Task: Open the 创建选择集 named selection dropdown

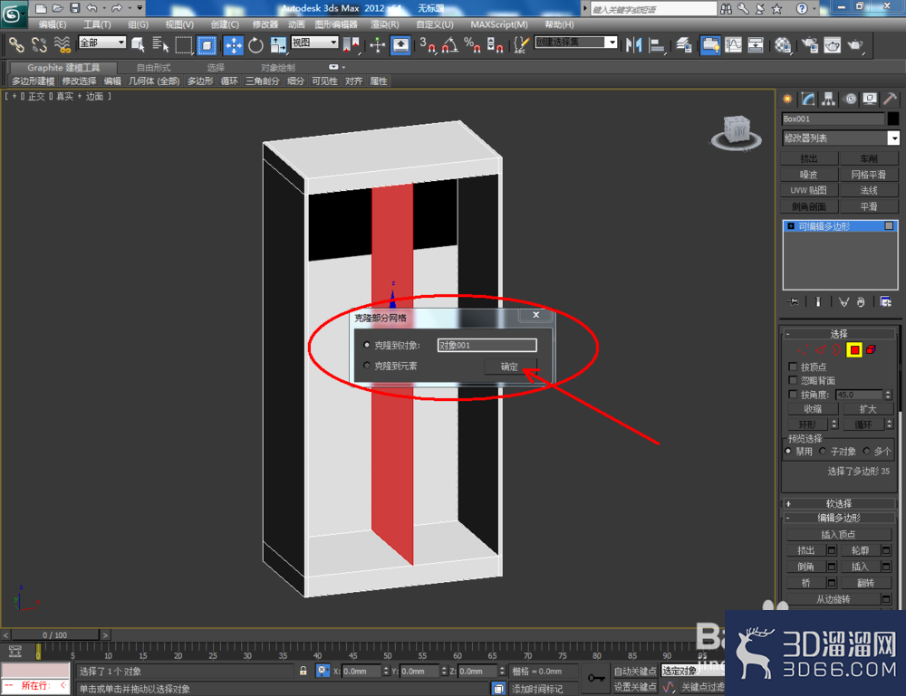Action: coord(576,43)
